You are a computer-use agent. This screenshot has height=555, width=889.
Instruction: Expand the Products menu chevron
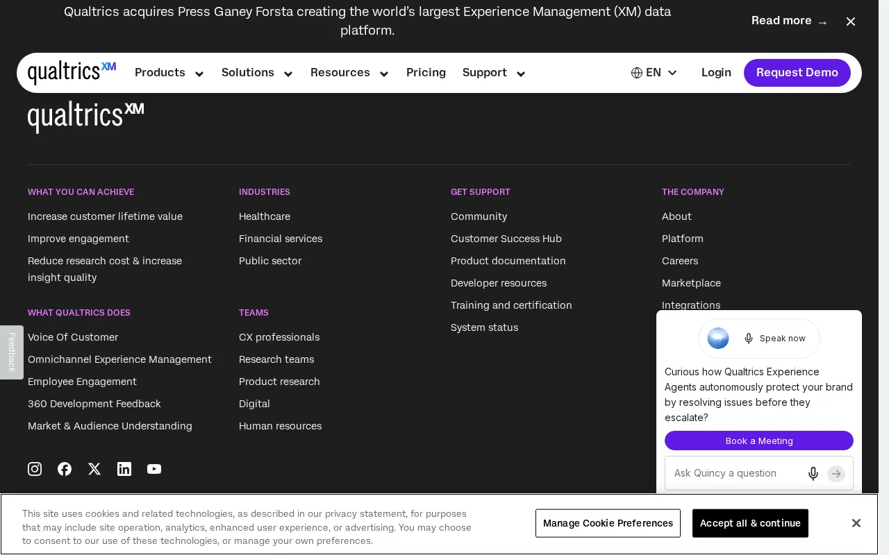pos(199,74)
